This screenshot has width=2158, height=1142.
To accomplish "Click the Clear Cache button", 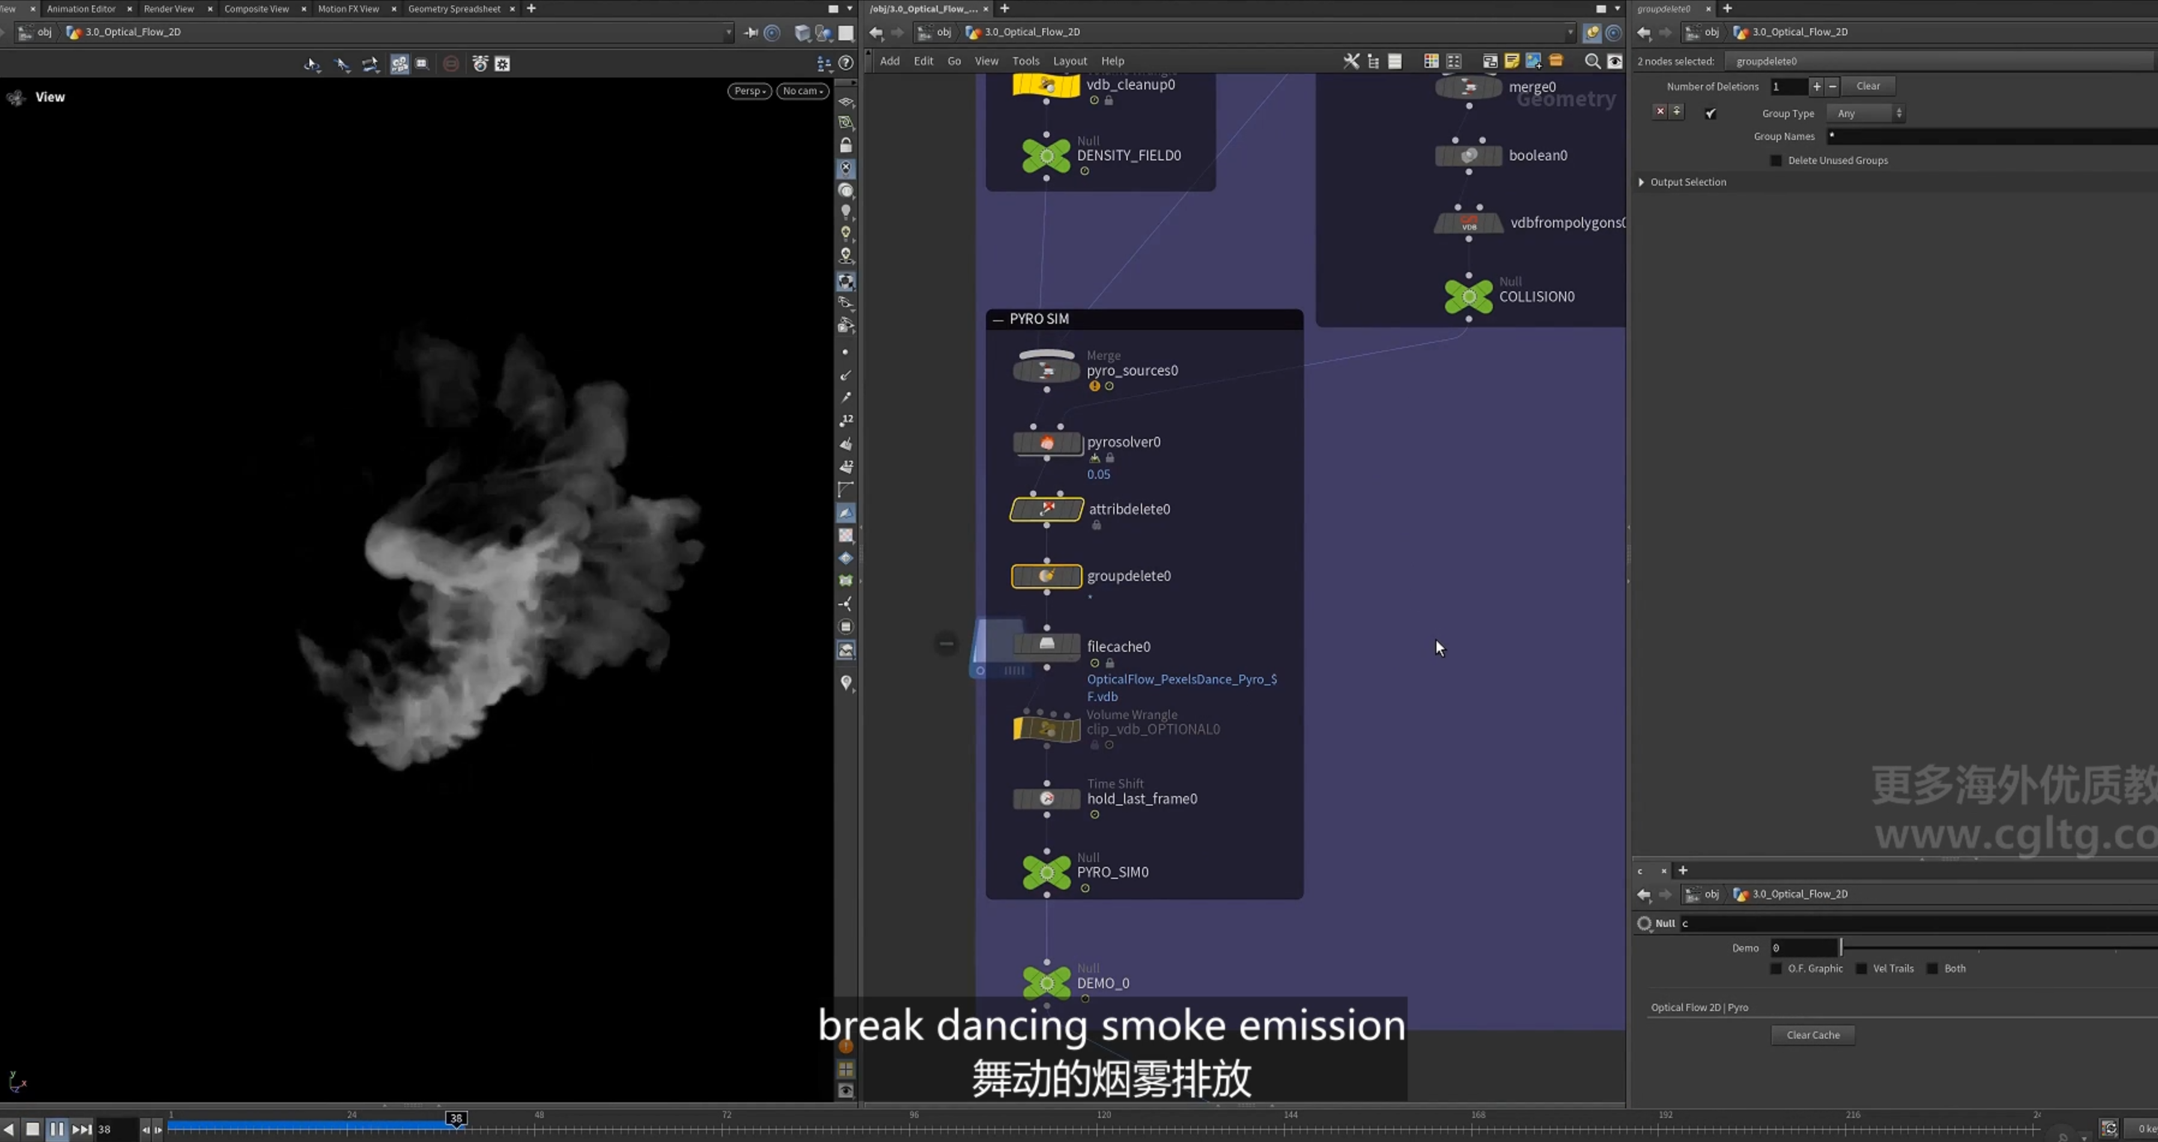I will pos(1812,1034).
